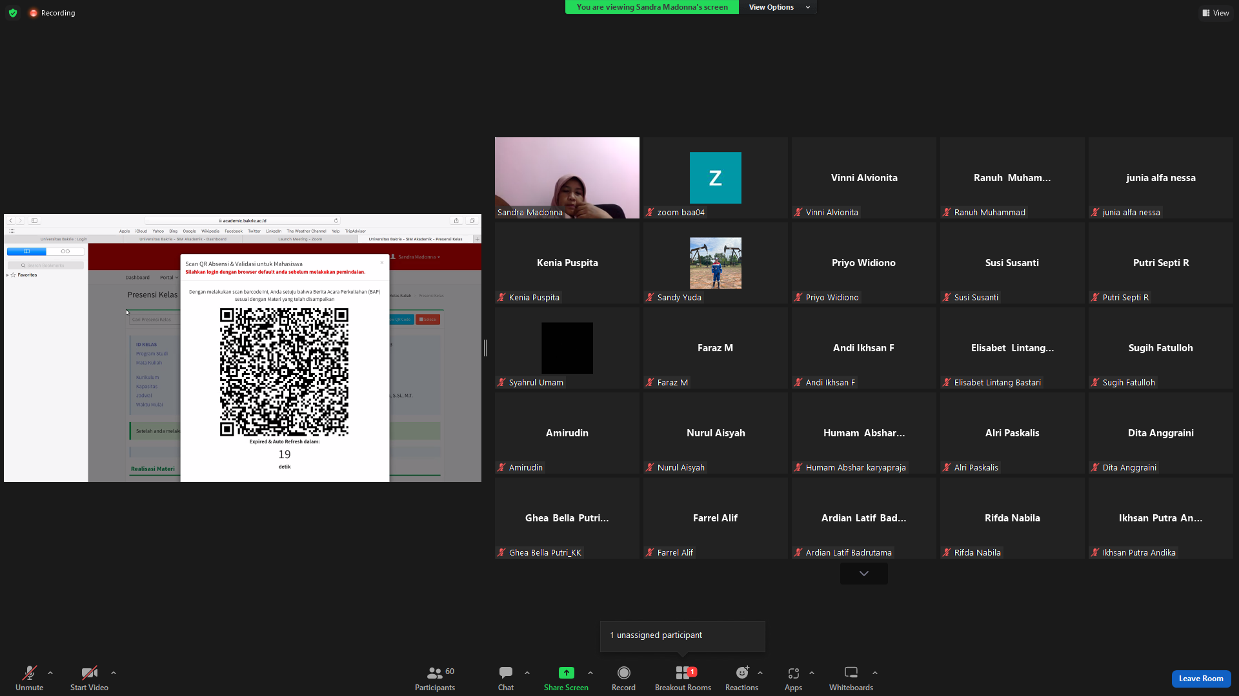Click the muted mic icon beside Rifda Nabila

point(947,552)
